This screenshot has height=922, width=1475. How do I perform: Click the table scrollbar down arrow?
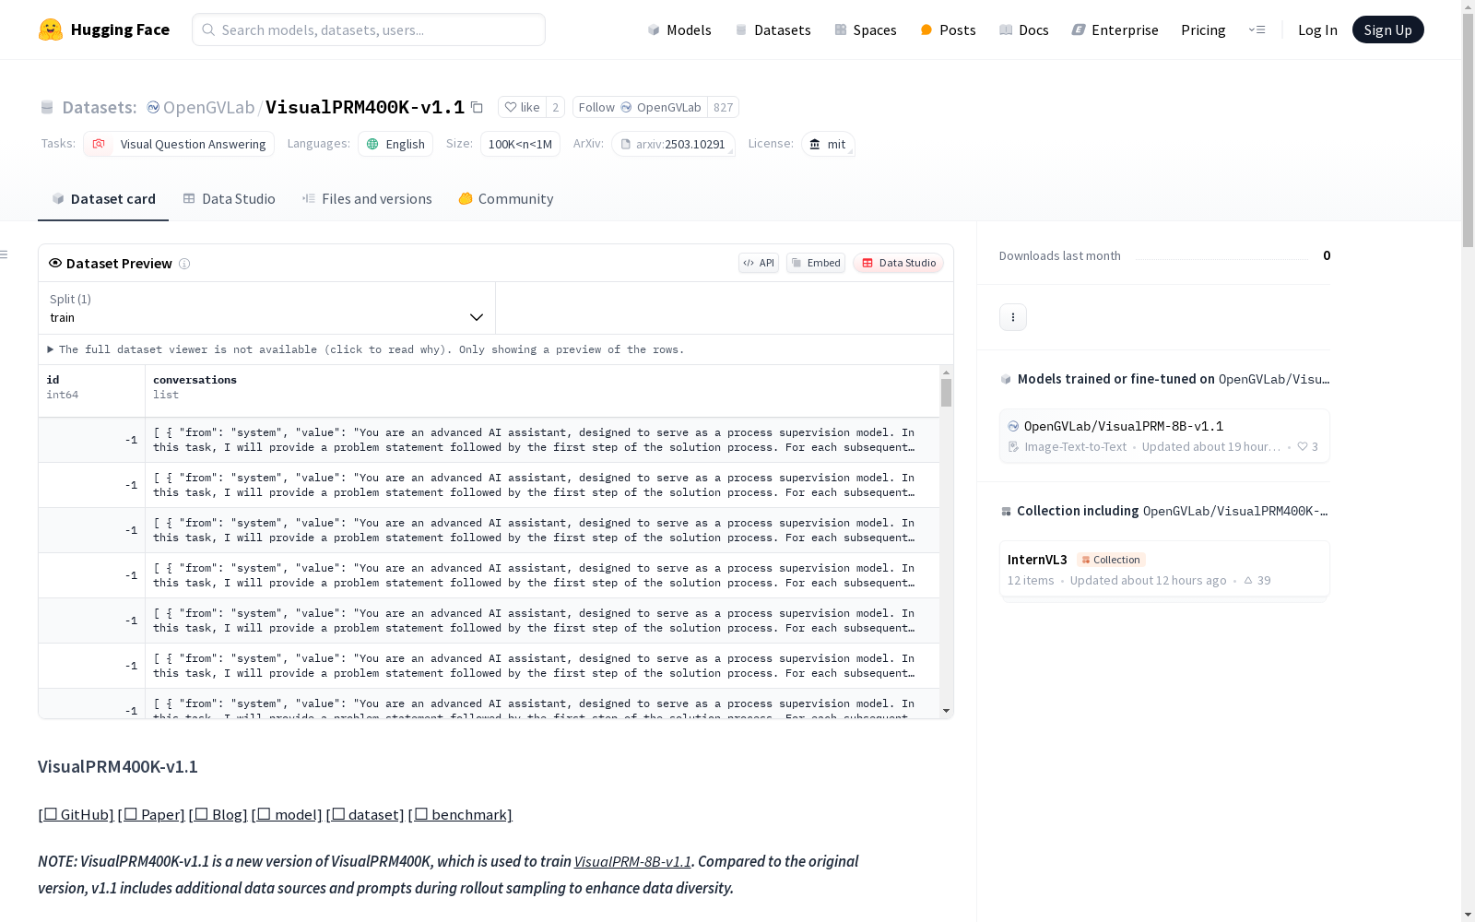(x=946, y=711)
